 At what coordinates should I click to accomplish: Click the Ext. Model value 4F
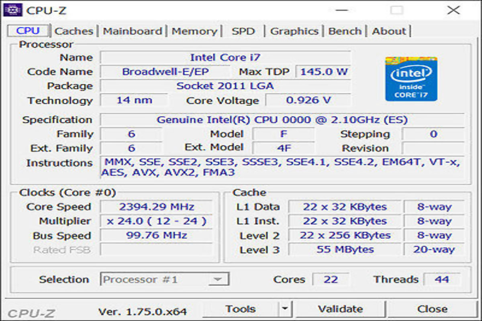(284, 148)
